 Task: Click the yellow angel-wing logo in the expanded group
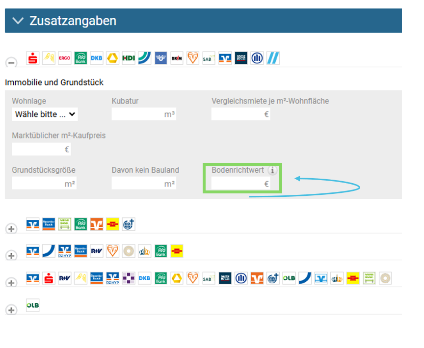pyautogui.click(x=49, y=58)
